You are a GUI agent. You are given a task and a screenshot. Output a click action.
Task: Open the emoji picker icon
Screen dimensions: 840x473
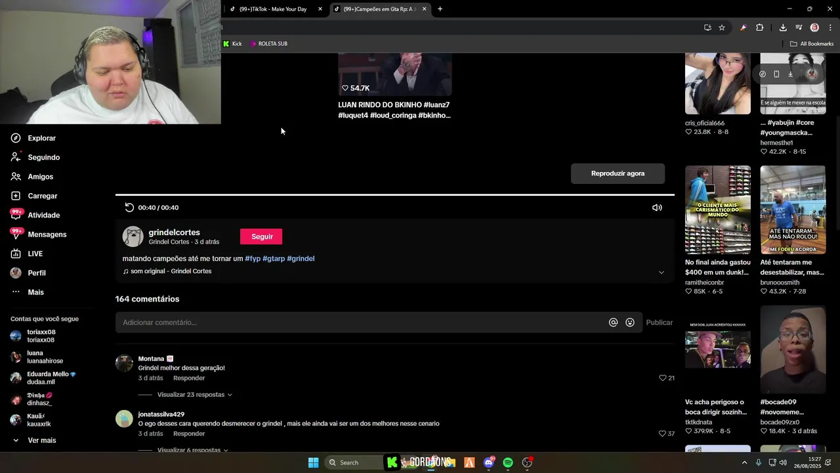coord(630,323)
